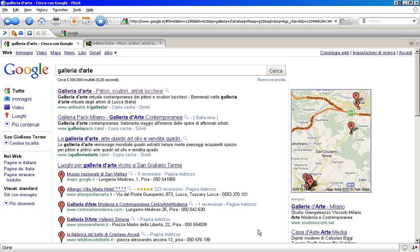Go to the home page via house icon
The image size is (420, 252).
click(41, 21)
